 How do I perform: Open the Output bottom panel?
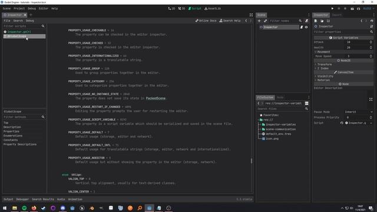[8, 199]
